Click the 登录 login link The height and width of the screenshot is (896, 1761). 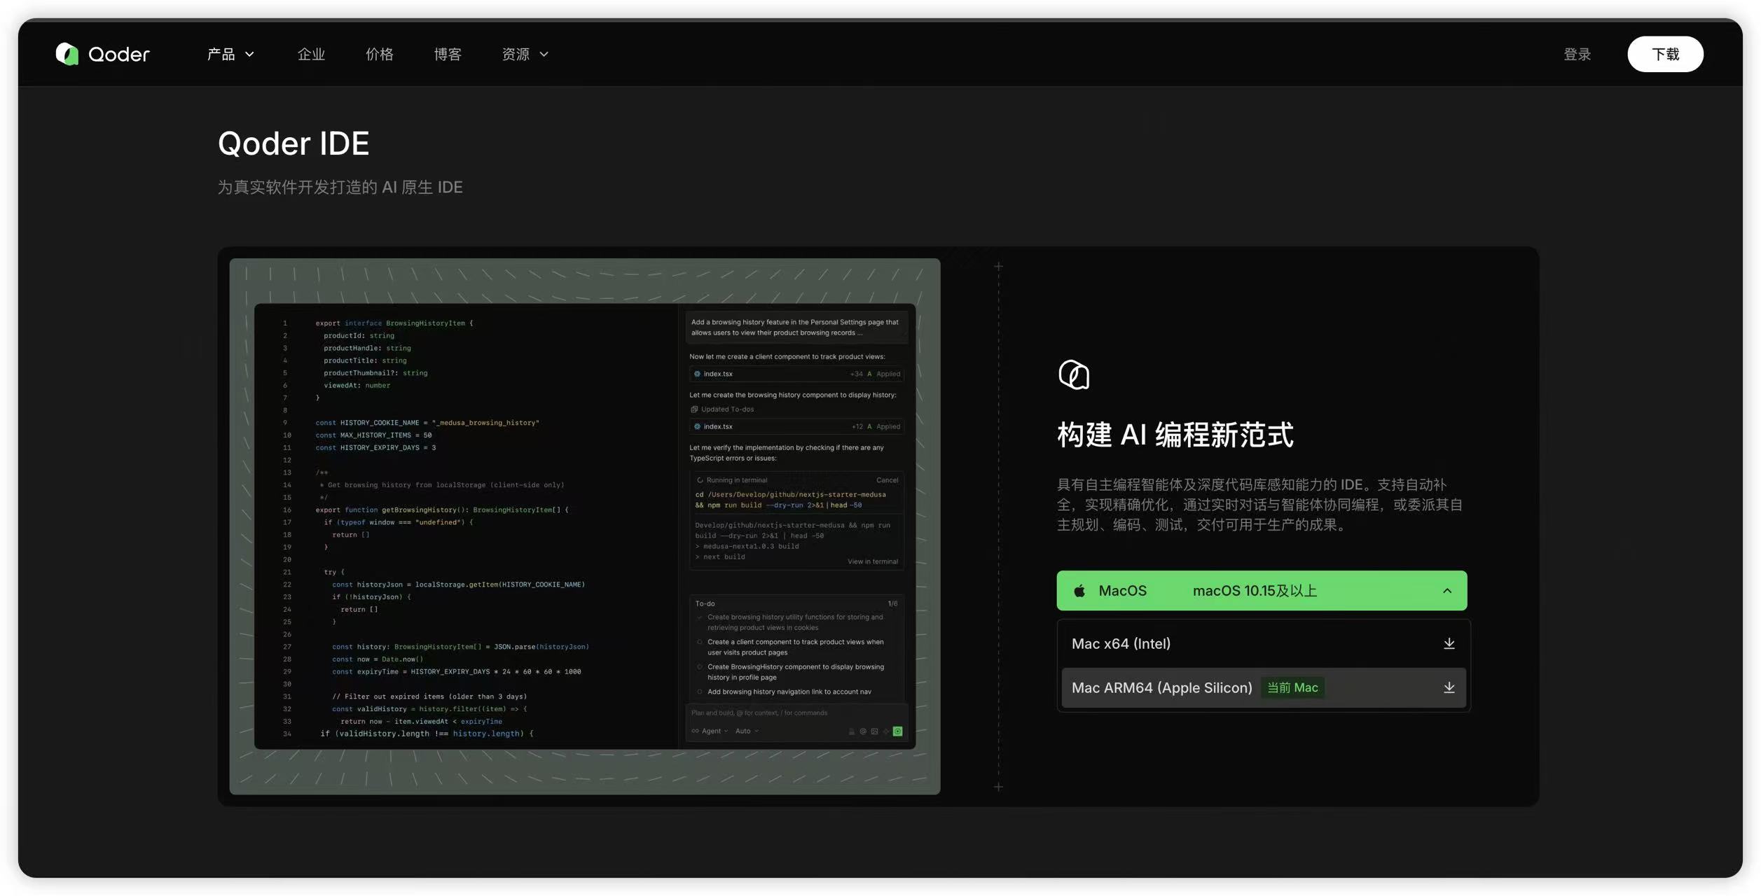[x=1577, y=54]
